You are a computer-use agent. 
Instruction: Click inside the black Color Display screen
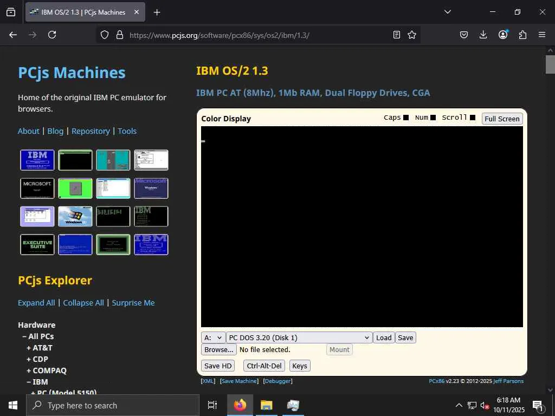tap(362, 226)
